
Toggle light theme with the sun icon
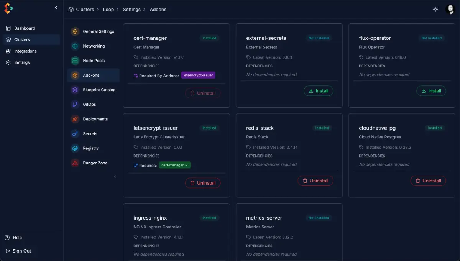(435, 9)
